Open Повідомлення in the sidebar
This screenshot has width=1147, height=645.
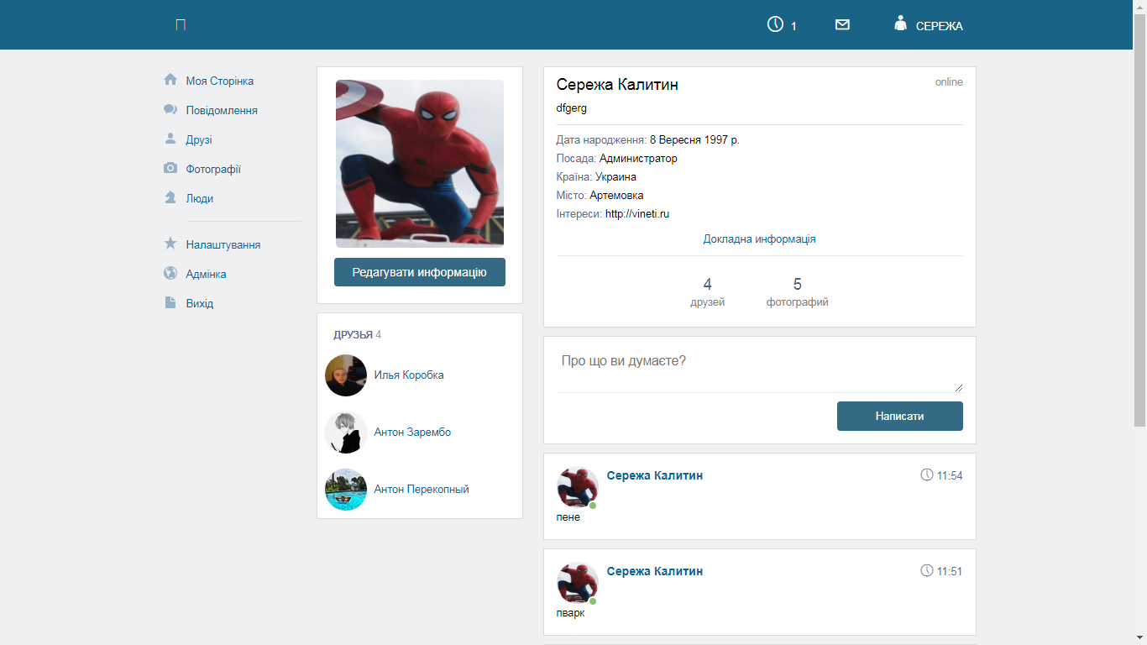pyautogui.click(x=222, y=110)
